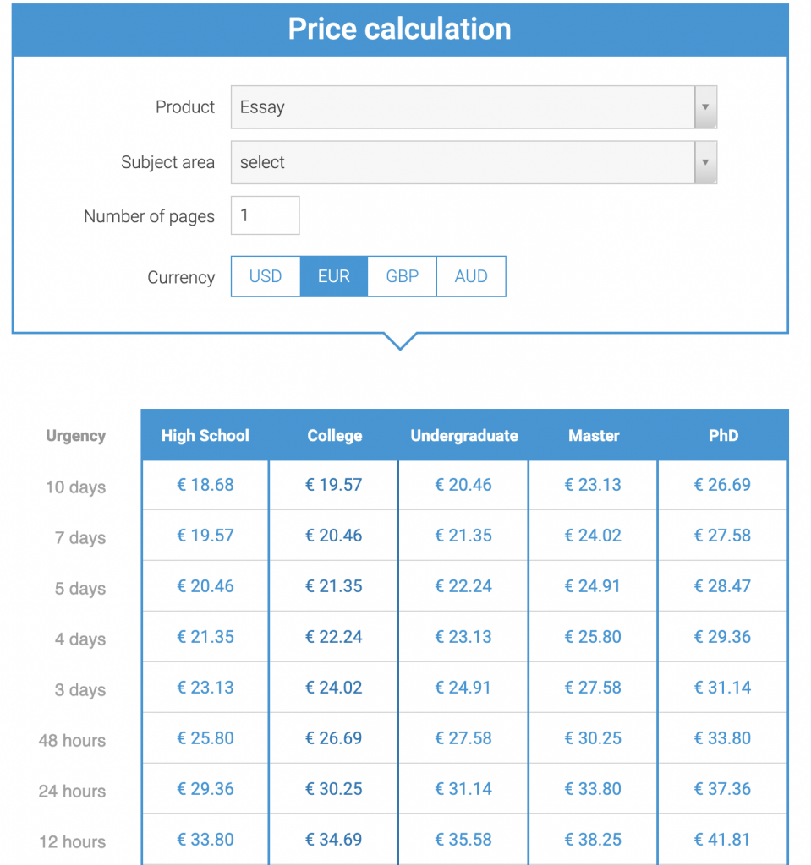Pick College 24 hours price € 30.25
This screenshot has width=811, height=865.
[334, 789]
